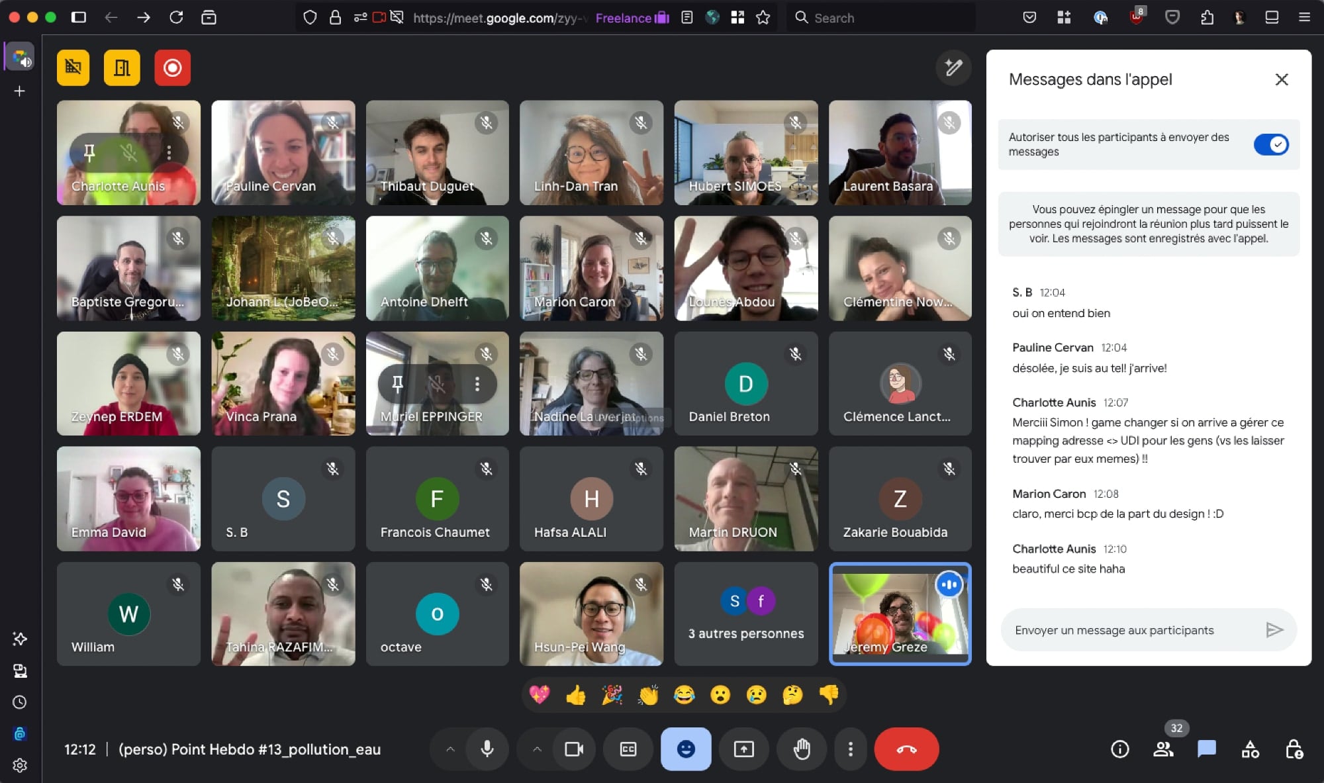The height and width of the screenshot is (783, 1324).
Task: Turn on your camera
Action: (574, 749)
